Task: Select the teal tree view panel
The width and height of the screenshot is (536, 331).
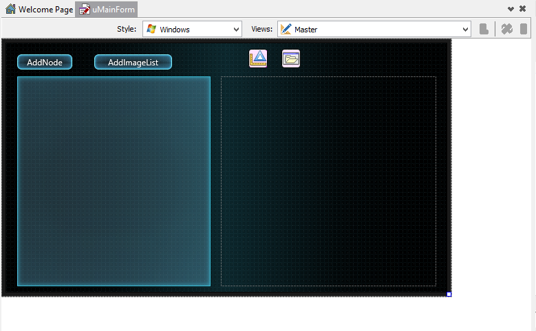Action: tap(114, 181)
